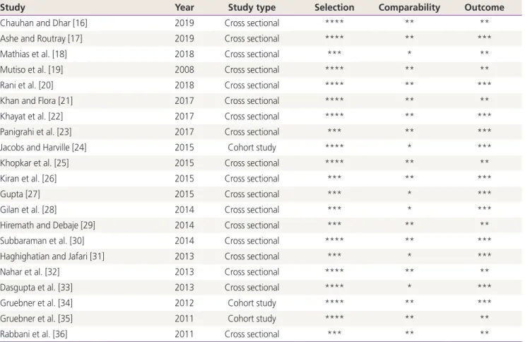The image size is (525, 342).
Task: Click Subbaraman et al. [30] entry
Action: coord(42,240)
